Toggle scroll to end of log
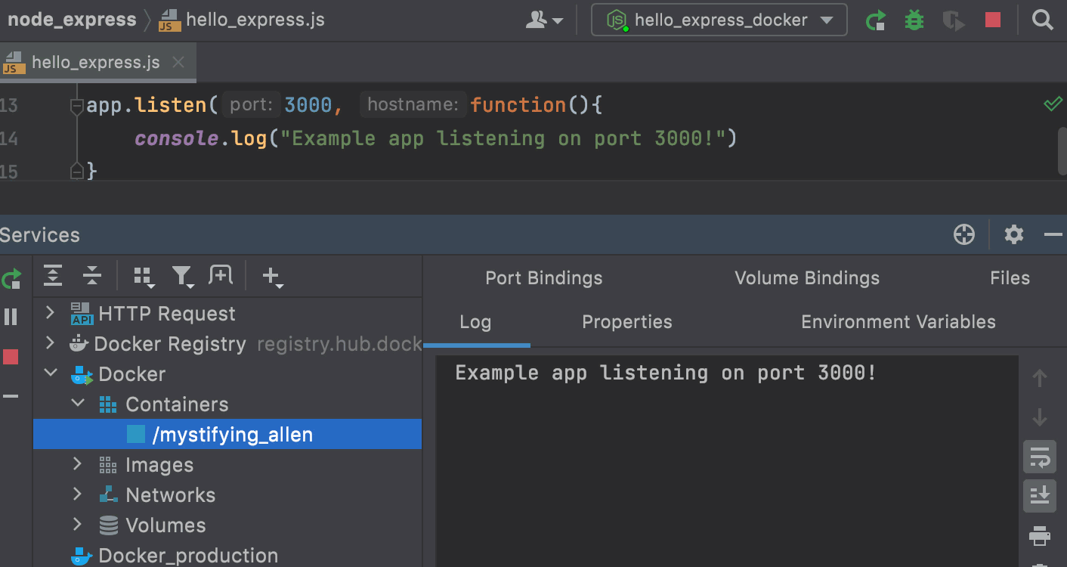 point(1040,495)
